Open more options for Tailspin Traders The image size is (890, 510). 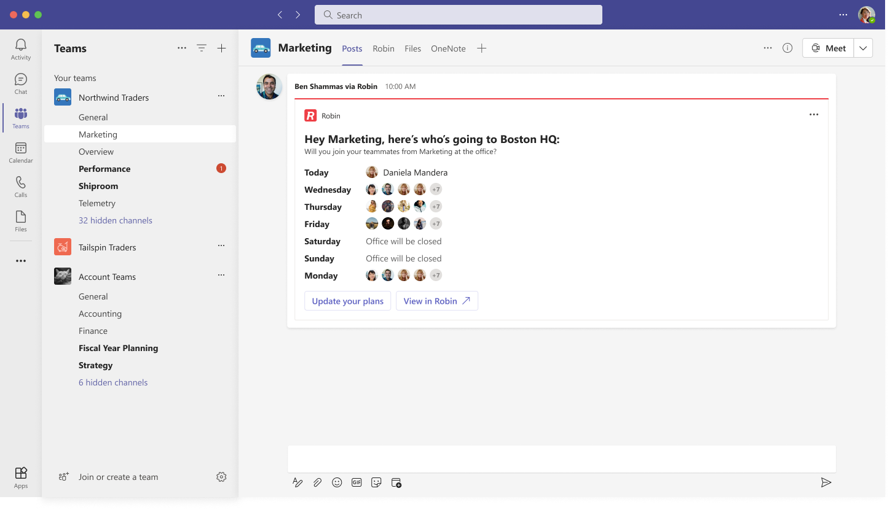(x=221, y=245)
